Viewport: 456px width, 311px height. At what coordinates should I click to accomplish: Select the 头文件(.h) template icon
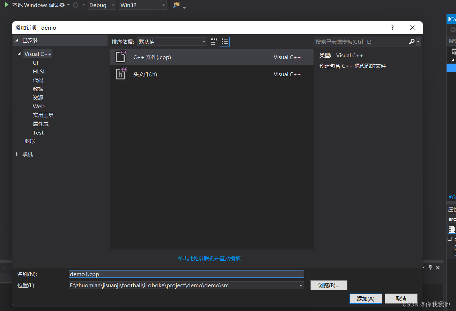tap(120, 74)
